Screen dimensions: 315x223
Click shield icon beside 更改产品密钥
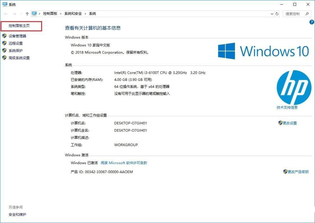285,171
